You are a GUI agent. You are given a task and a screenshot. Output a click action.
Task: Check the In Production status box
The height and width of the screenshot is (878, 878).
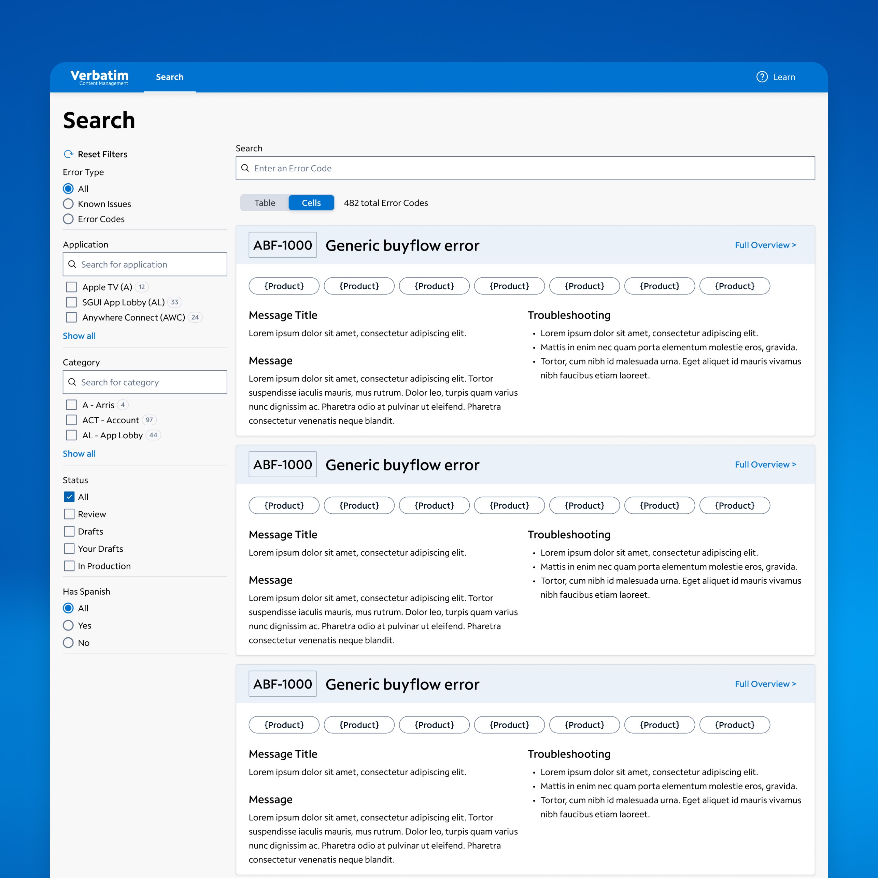tap(69, 566)
